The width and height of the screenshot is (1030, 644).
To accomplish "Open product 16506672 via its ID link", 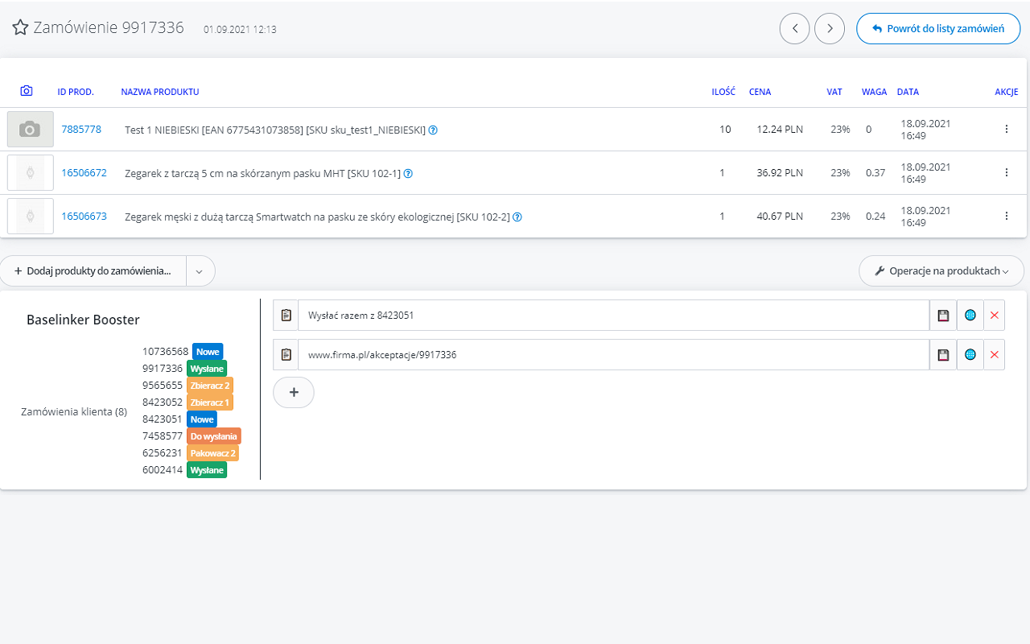I will coord(84,172).
